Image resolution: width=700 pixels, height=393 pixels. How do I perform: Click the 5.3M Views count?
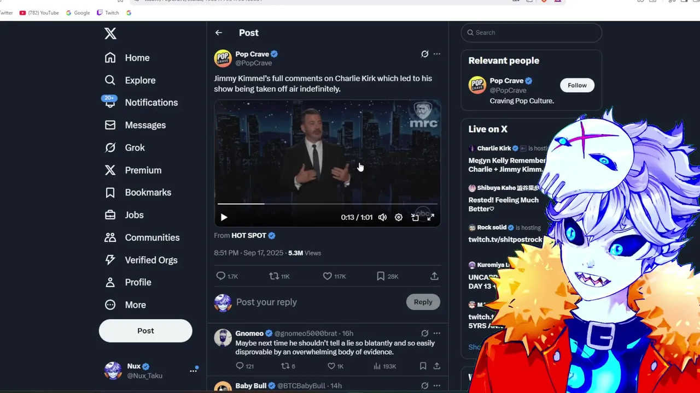(x=305, y=253)
